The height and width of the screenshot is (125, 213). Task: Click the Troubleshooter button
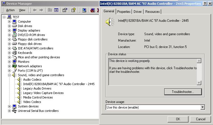click(x=183, y=92)
